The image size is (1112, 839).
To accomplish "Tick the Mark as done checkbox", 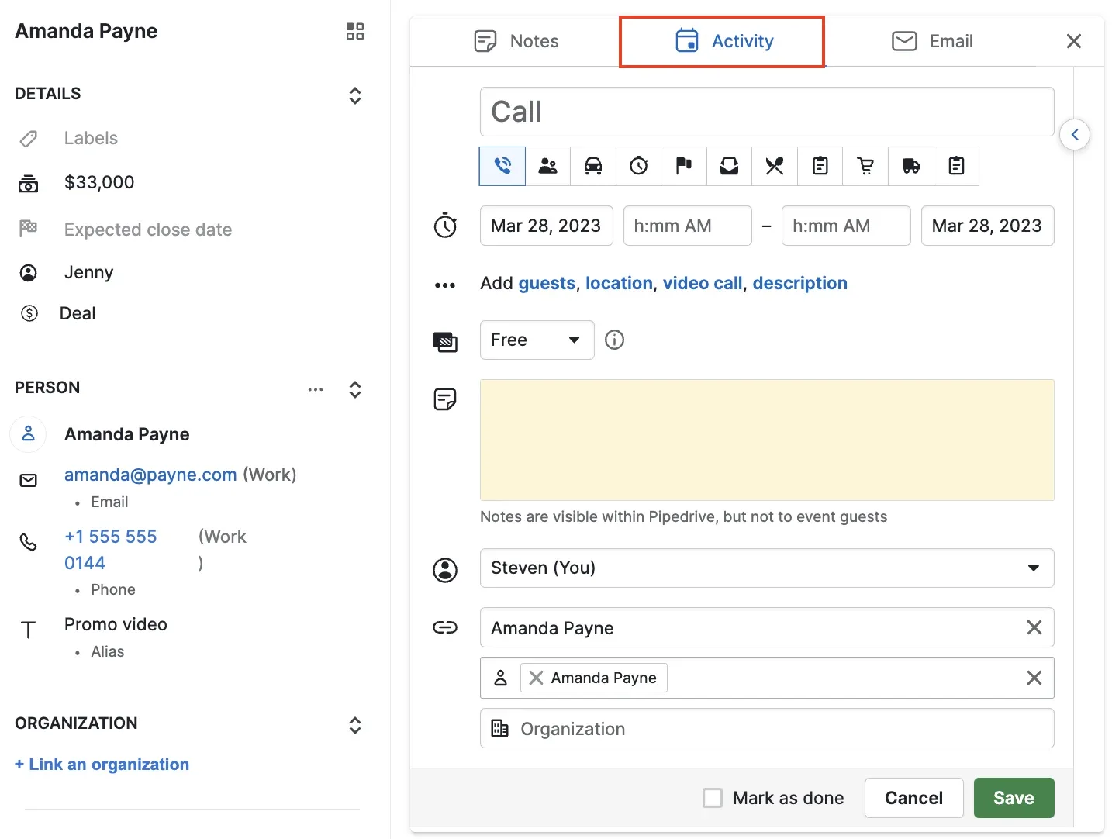I will pyautogui.click(x=713, y=798).
